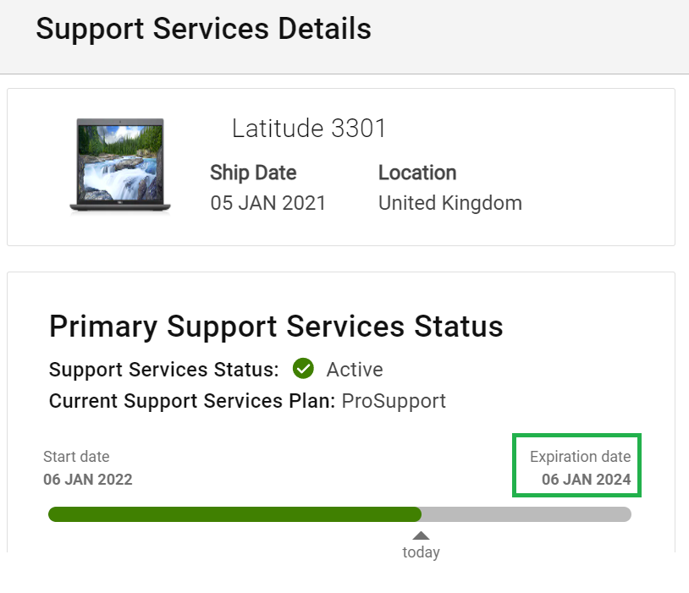Click the 05 JAN 2021 ship date
Screen dimensions: 689x593
pyautogui.click(x=268, y=203)
